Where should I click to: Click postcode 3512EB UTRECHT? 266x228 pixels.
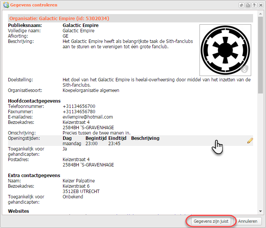pyautogui.click(x=81, y=192)
